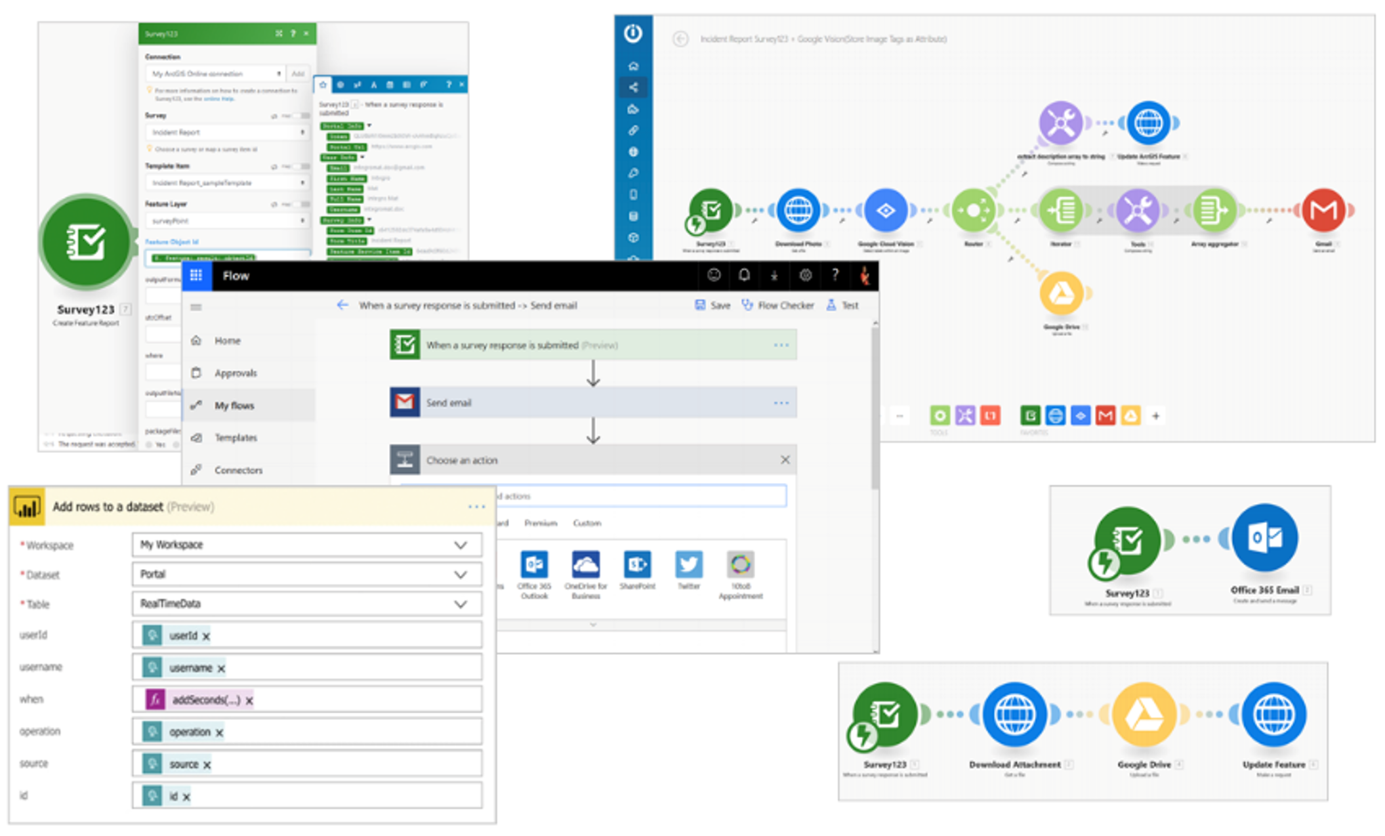1385x836 pixels.
Task: Collapse the Portal Info group arrow
Action: click(x=369, y=125)
